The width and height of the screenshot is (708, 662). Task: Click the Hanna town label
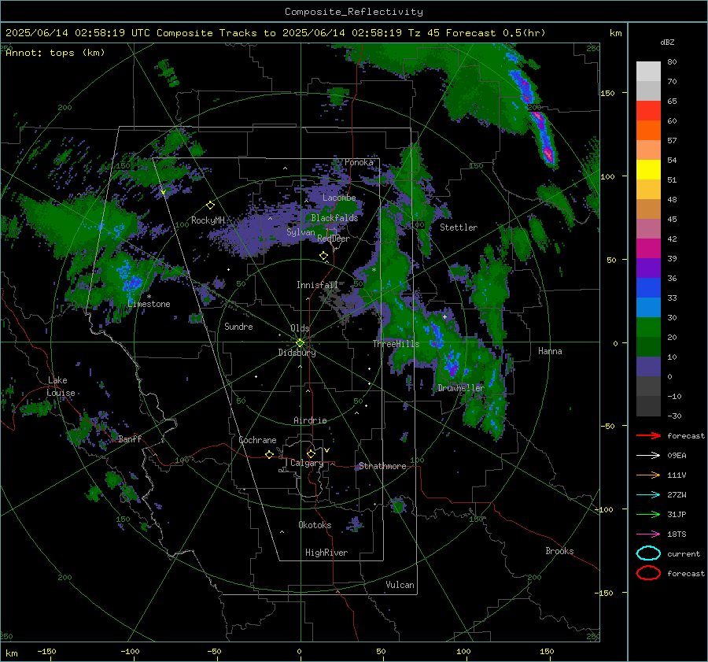click(x=550, y=351)
